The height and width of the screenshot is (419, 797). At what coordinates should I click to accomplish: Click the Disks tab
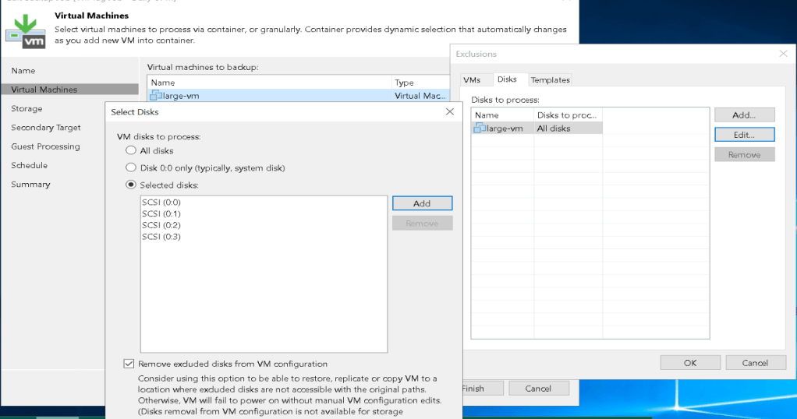point(507,79)
